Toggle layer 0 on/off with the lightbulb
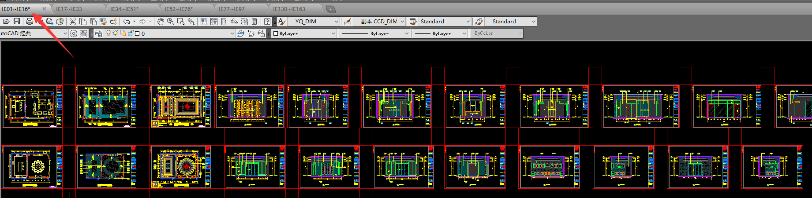The image size is (812, 198). click(109, 33)
